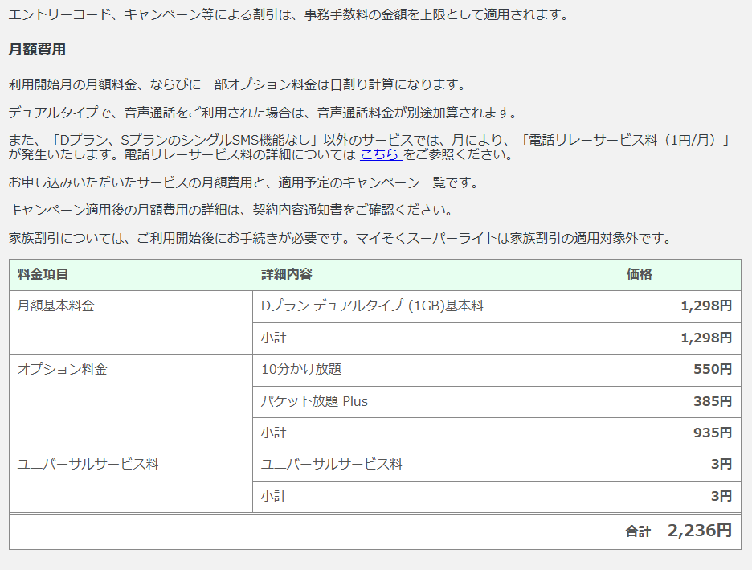
Task: Click the エントリーコード discount notice line
Action: point(288,15)
